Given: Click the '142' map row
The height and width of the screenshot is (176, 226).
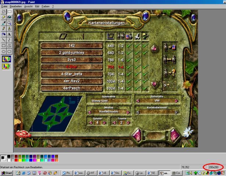Looking at the screenshot, I should click(x=72, y=46).
